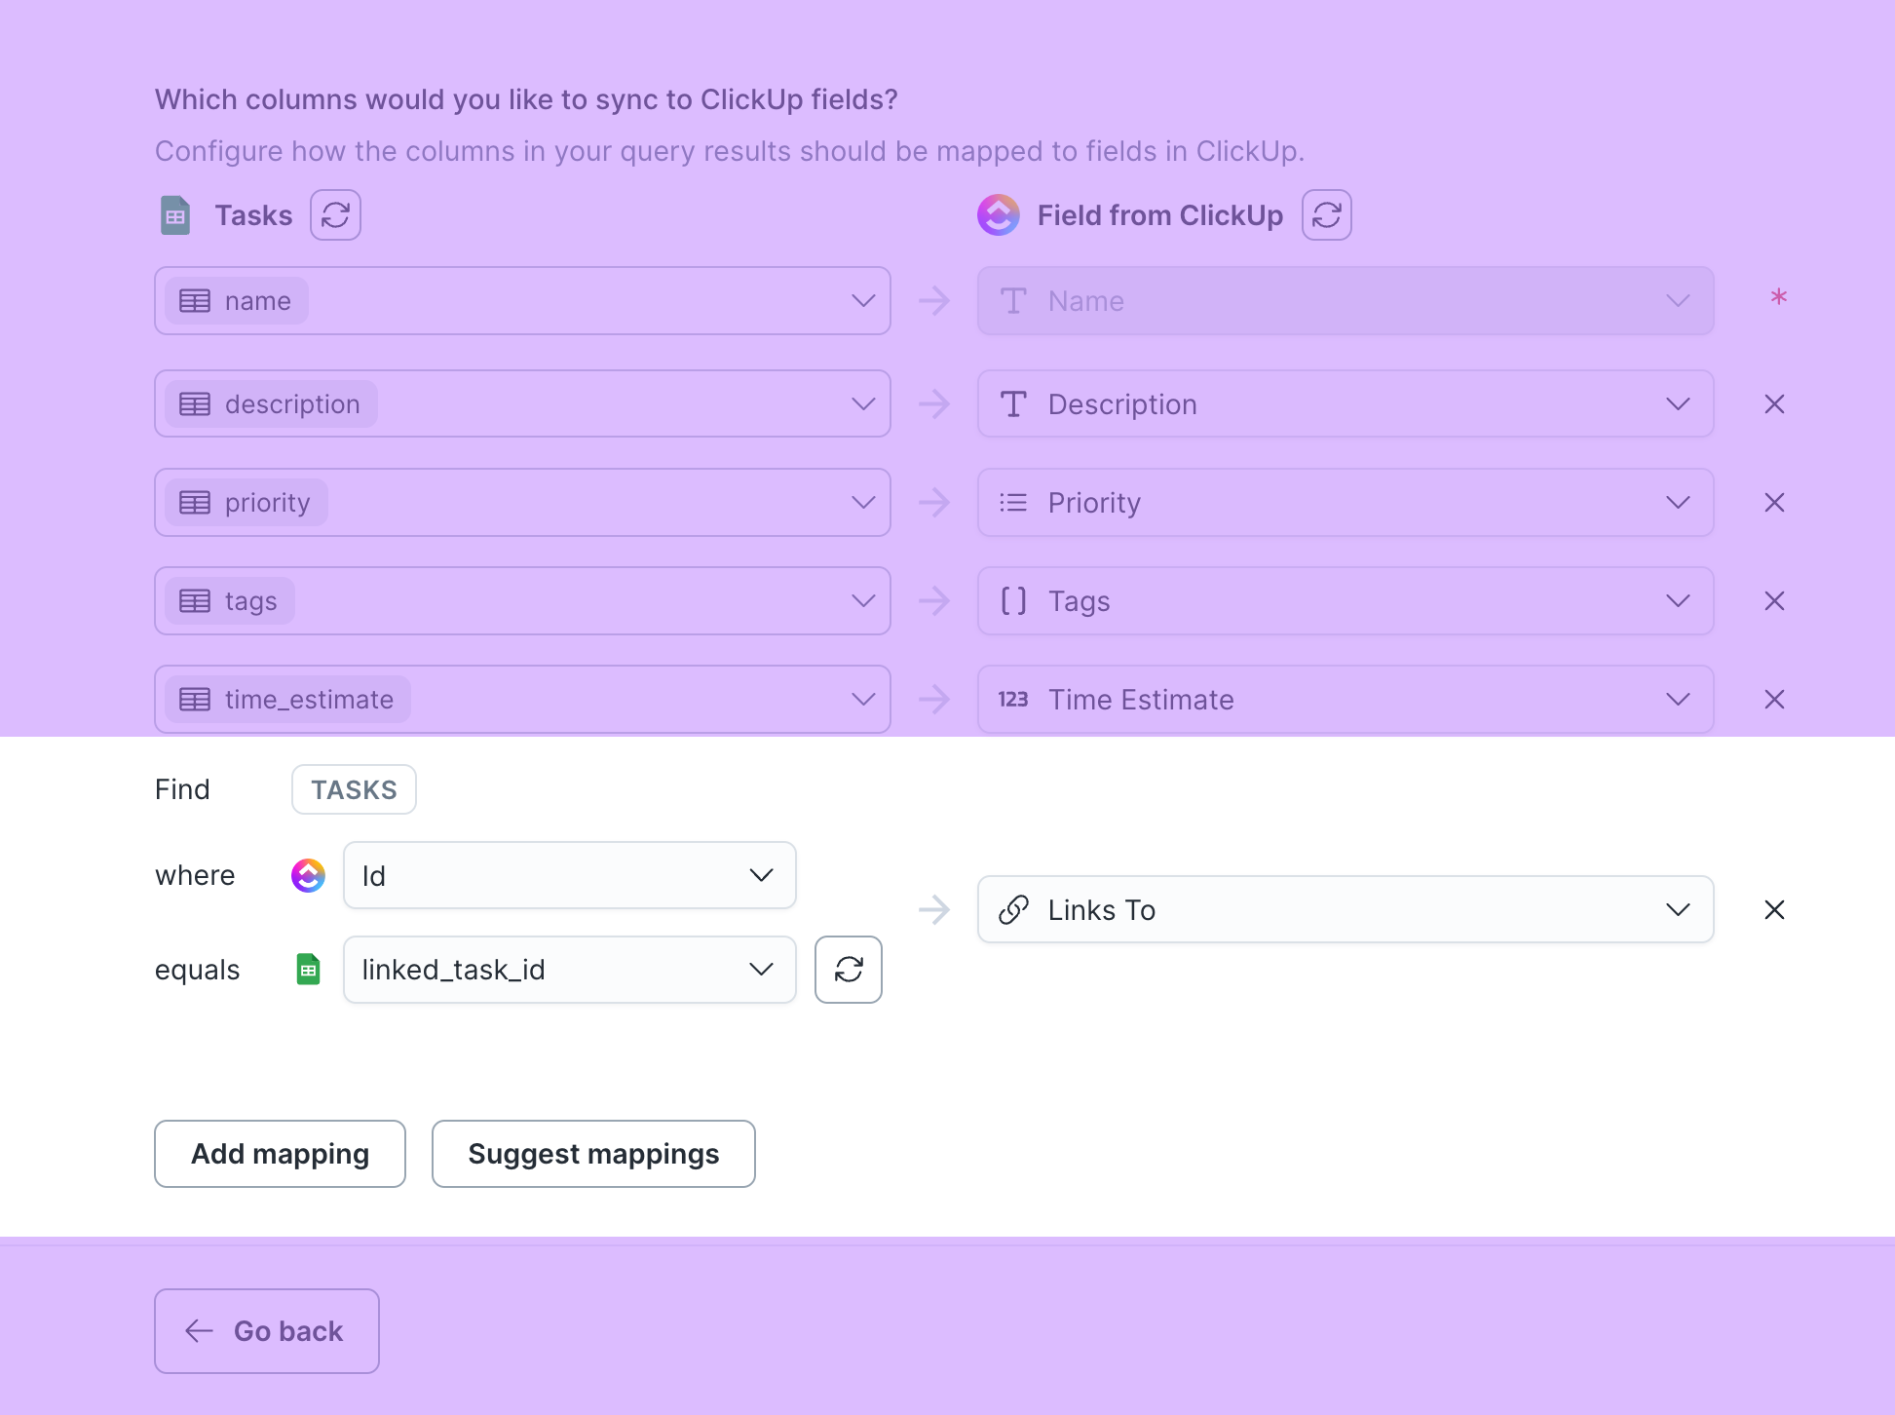Open the Time Estimate field dropdown
1895x1415 pixels.
click(x=1345, y=700)
